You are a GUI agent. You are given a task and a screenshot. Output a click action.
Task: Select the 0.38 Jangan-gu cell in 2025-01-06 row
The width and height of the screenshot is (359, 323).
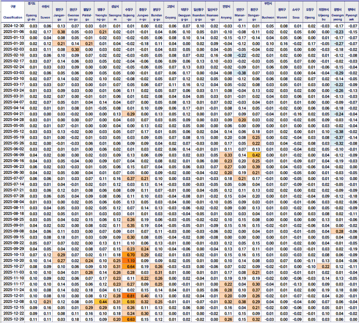point(59,32)
